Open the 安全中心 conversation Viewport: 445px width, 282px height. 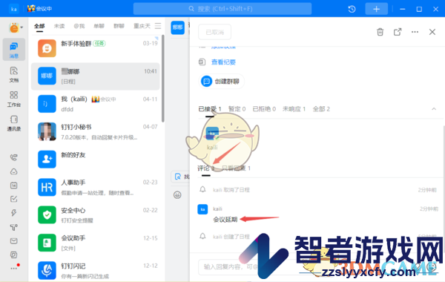pyautogui.click(x=96, y=215)
